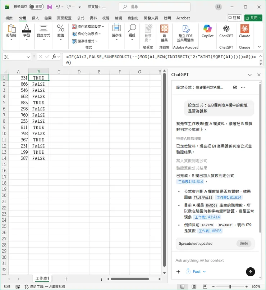Screen dimensions: 266x290
Task: Open 條件式格式設定 dropdown
Action: click(x=88, y=27)
